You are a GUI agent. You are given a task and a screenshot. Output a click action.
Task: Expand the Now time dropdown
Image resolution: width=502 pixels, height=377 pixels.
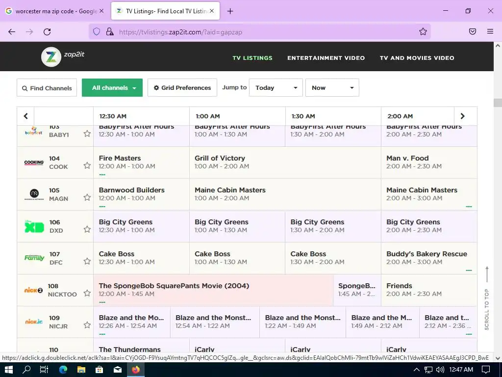point(332,87)
